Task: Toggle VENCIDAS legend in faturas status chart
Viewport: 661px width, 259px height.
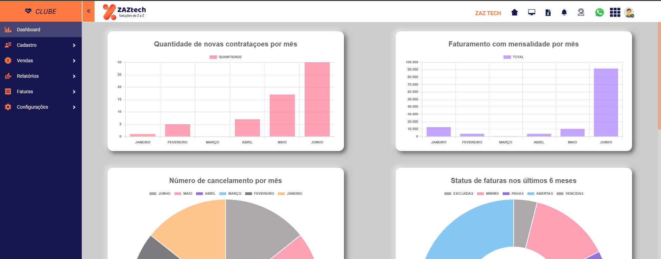Action: (570, 194)
